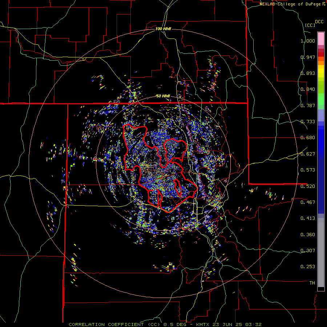This screenshot has height=327, width=327.
Task: Click the DCC product label
Action: 319,22
